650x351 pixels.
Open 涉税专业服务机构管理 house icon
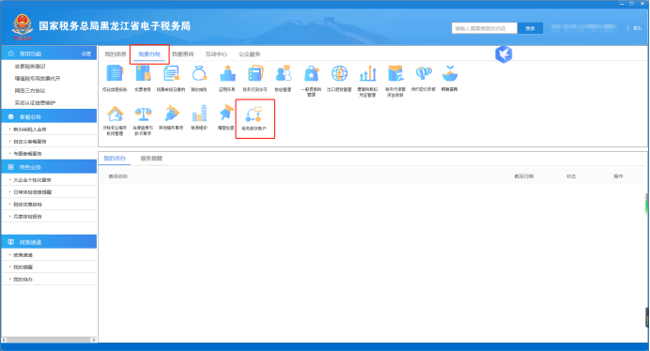(115, 114)
